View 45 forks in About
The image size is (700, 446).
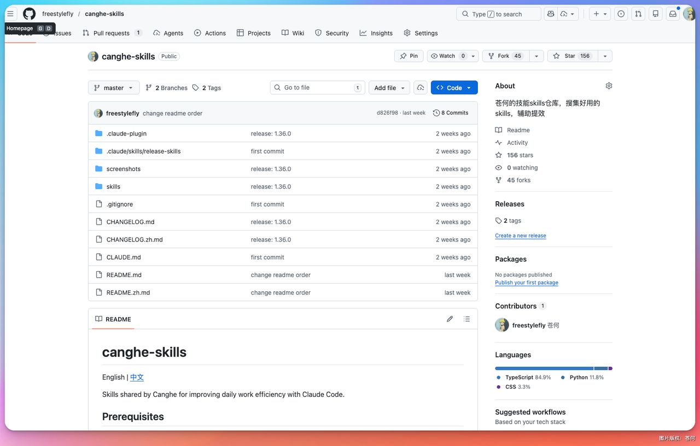coord(513,180)
